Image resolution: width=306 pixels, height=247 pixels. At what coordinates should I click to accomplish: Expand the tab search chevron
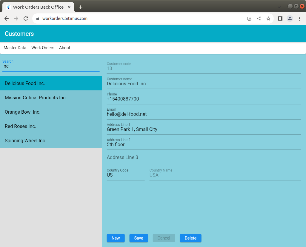pos(279,7)
